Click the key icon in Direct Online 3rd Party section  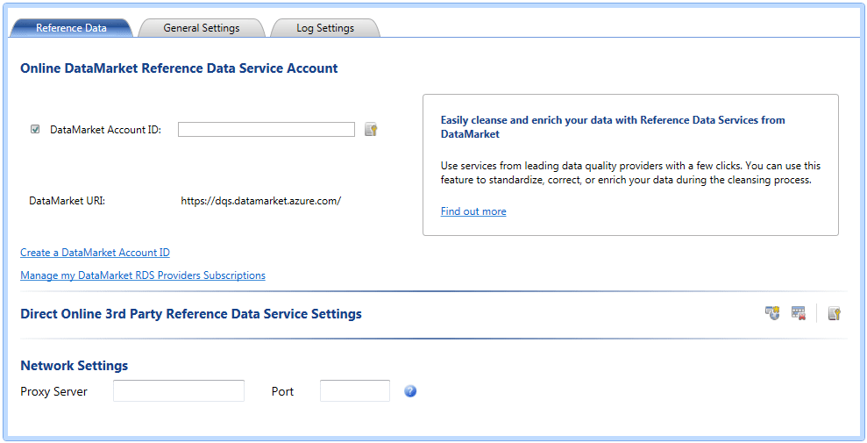pyautogui.click(x=835, y=313)
